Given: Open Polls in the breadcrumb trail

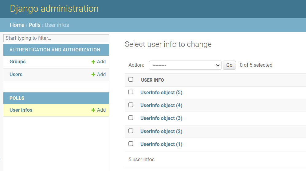Looking at the screenshot, I should click(x=34, y=25).
